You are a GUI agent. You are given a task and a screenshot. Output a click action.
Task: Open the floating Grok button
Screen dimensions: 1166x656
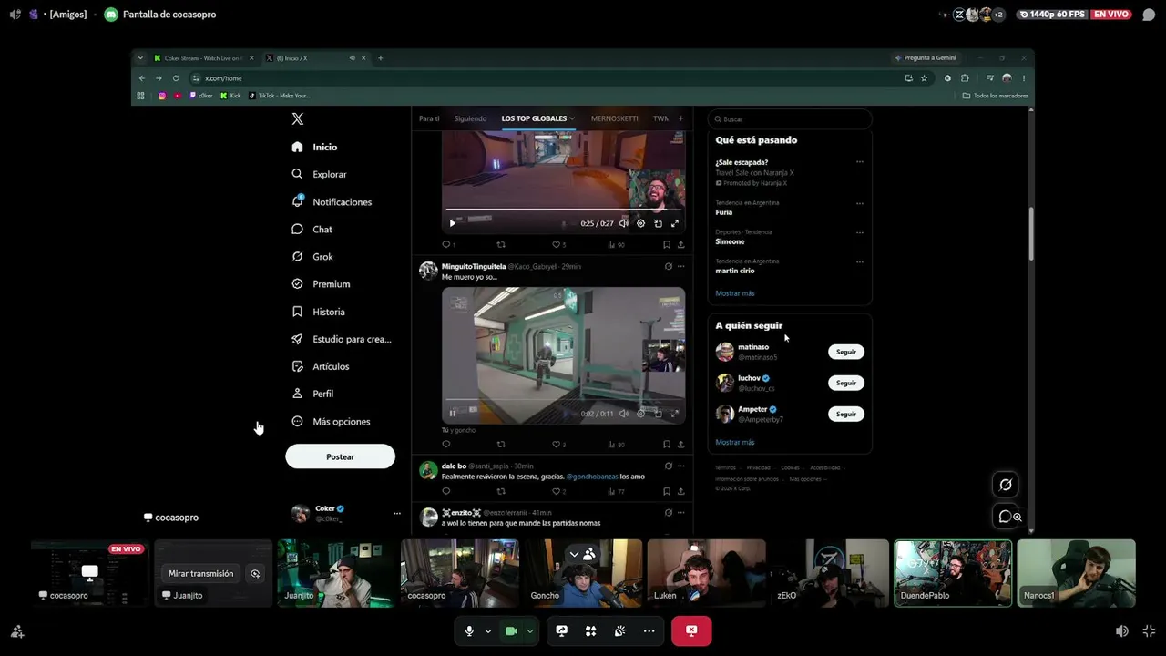coord(1006,485)
